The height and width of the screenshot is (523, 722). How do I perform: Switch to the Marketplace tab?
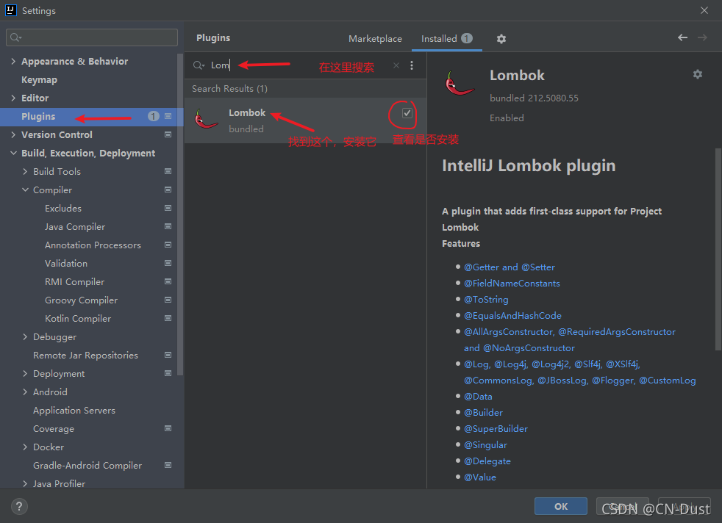point(375,39)
